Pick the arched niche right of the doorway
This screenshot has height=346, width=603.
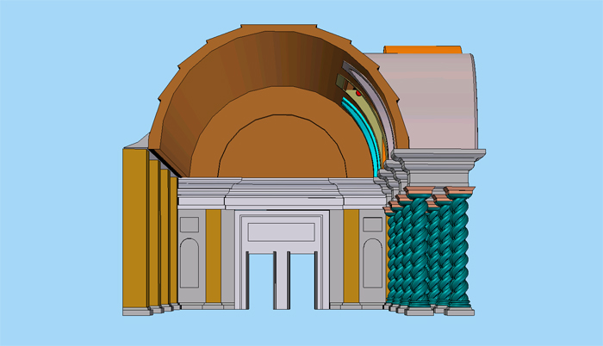tap(373, 263)
